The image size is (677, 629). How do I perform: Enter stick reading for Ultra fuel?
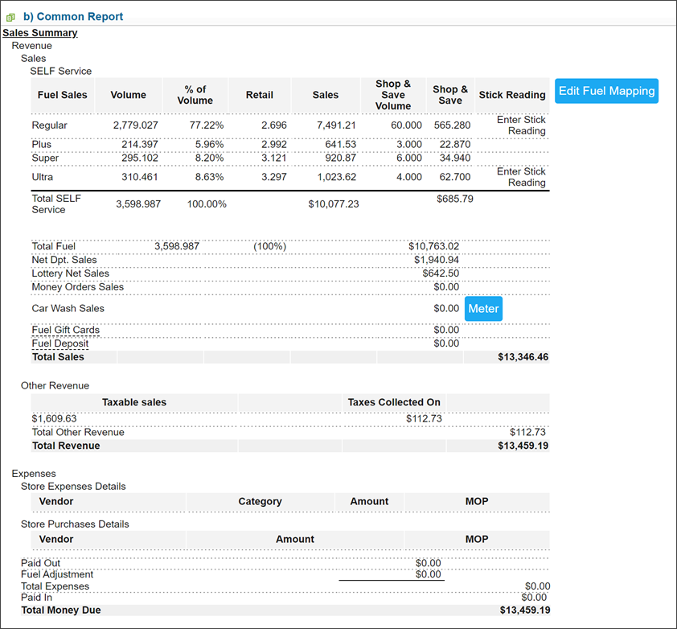(x=521, y=177)
